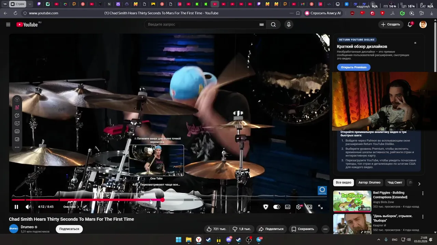
Task: Click the comment-plus icon in side overlay
Action: pyautogui.click(x=17, y=124)
